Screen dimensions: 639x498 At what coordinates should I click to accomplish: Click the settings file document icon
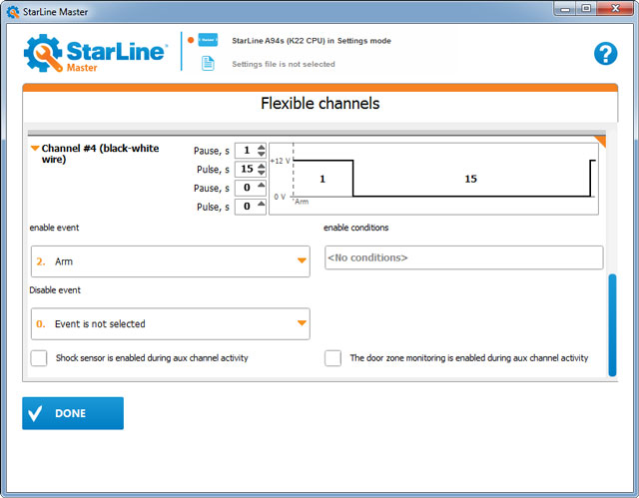tap(208, 64)
